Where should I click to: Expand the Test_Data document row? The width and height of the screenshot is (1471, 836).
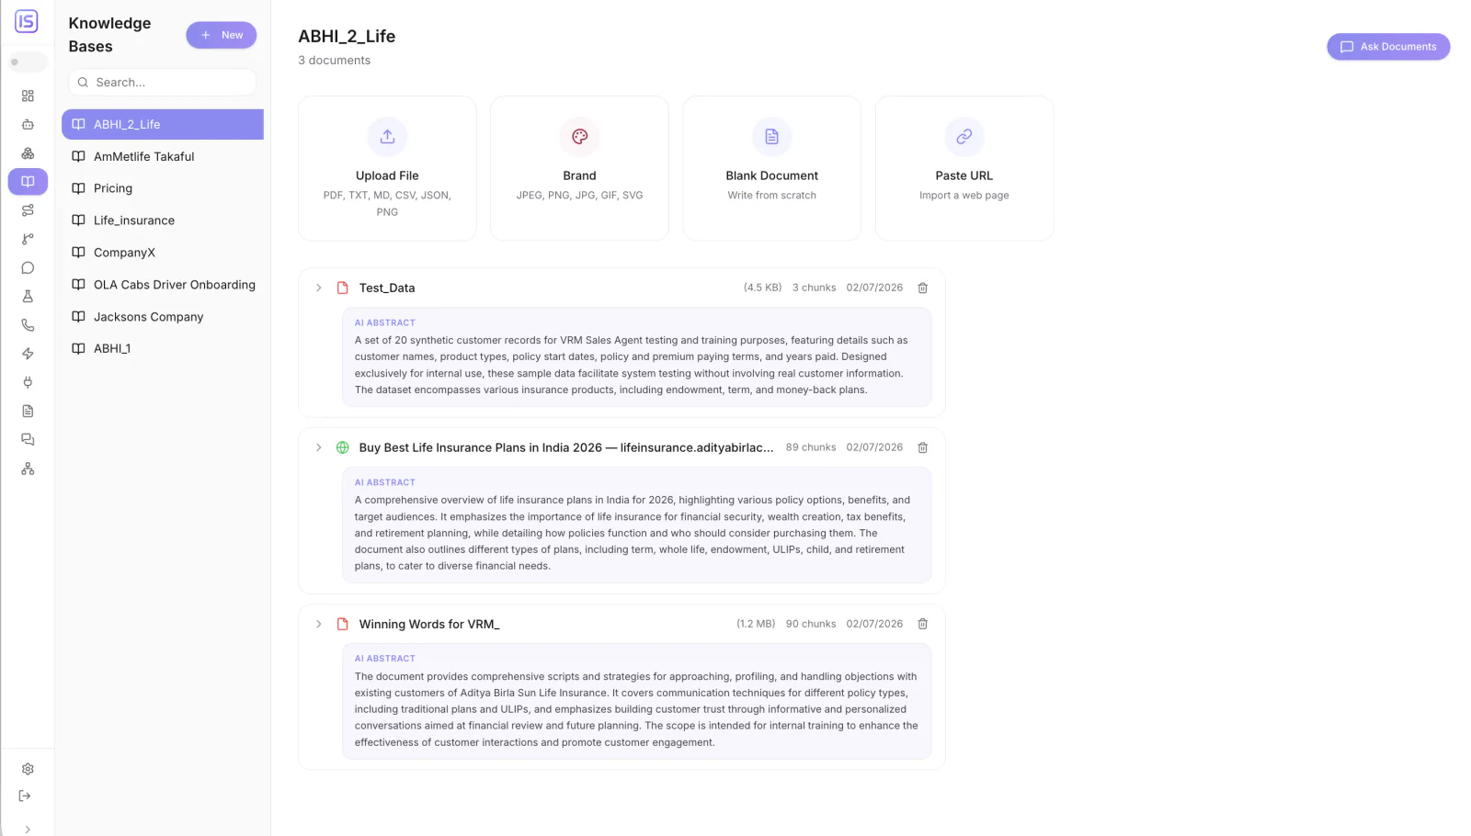click(x=319, y=288)
